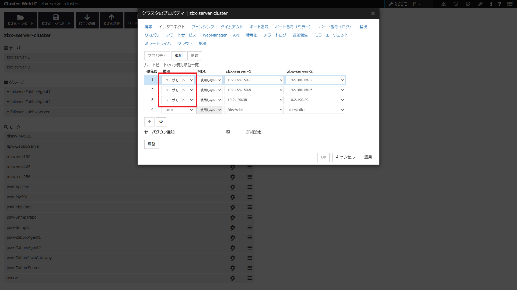Click the 設定のインポート folder icon
This screenshot has width=517, height=290.
coord(20,17)
